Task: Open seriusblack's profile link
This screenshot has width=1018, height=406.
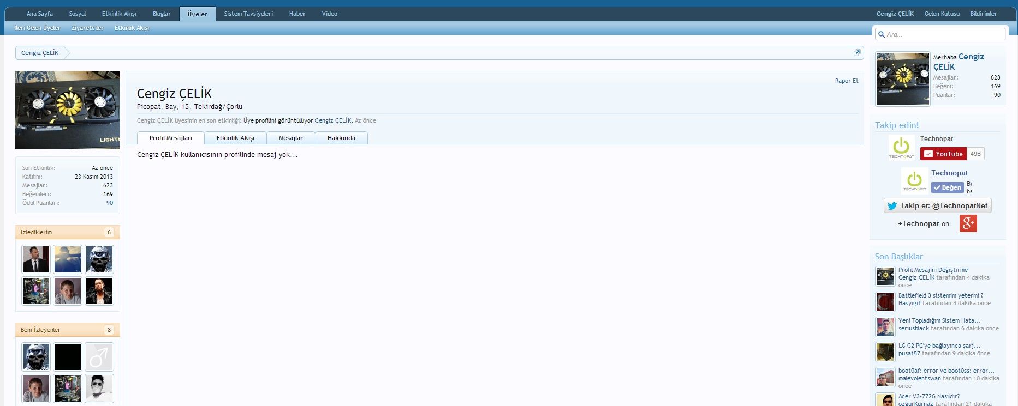Action: 914,328
